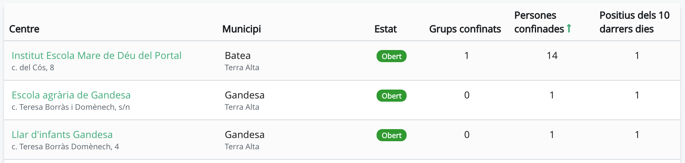This screenshot has width=685, height=163.
Task: Click address c. Teresa Borràs i Domènech, s/n
Action: 71,107
